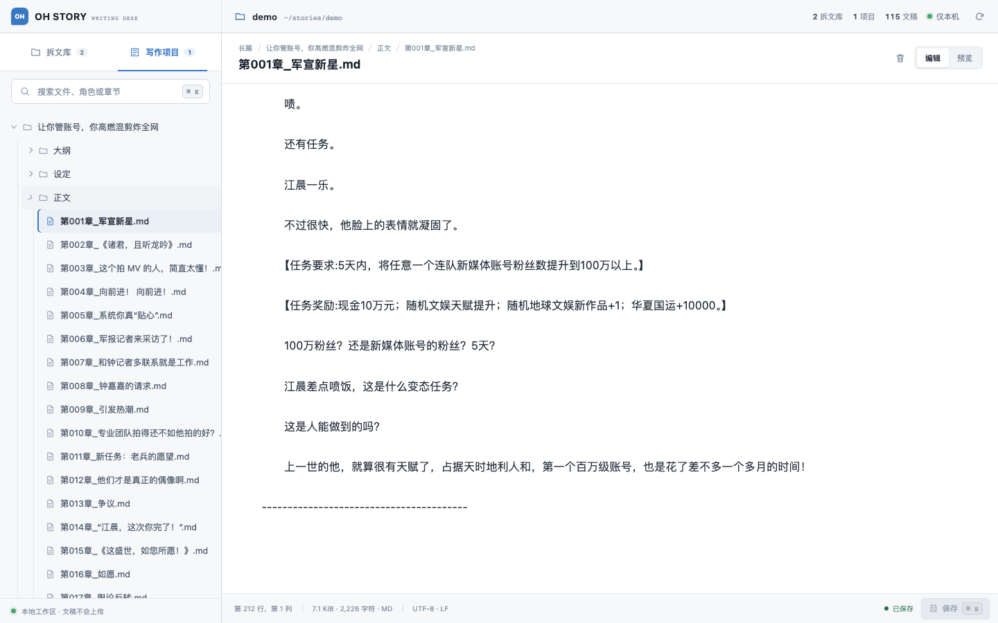Image resolution: width=998 pixels, height=623 pixels.
Task: Open 第012章_他们才是真正的偶像啊.md
Action: coord(130,480)
